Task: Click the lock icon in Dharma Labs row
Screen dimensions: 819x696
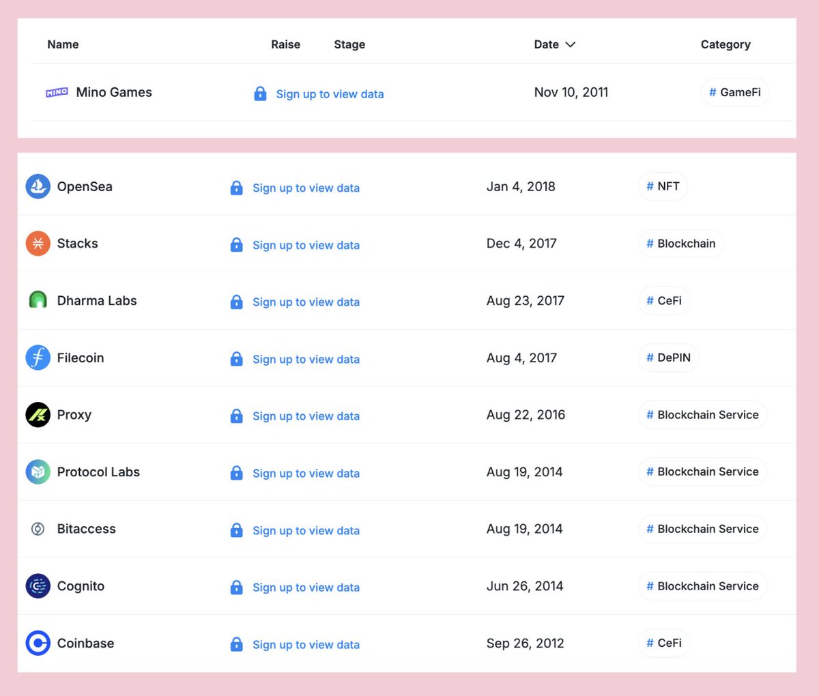Action: [x=236, y=302]
